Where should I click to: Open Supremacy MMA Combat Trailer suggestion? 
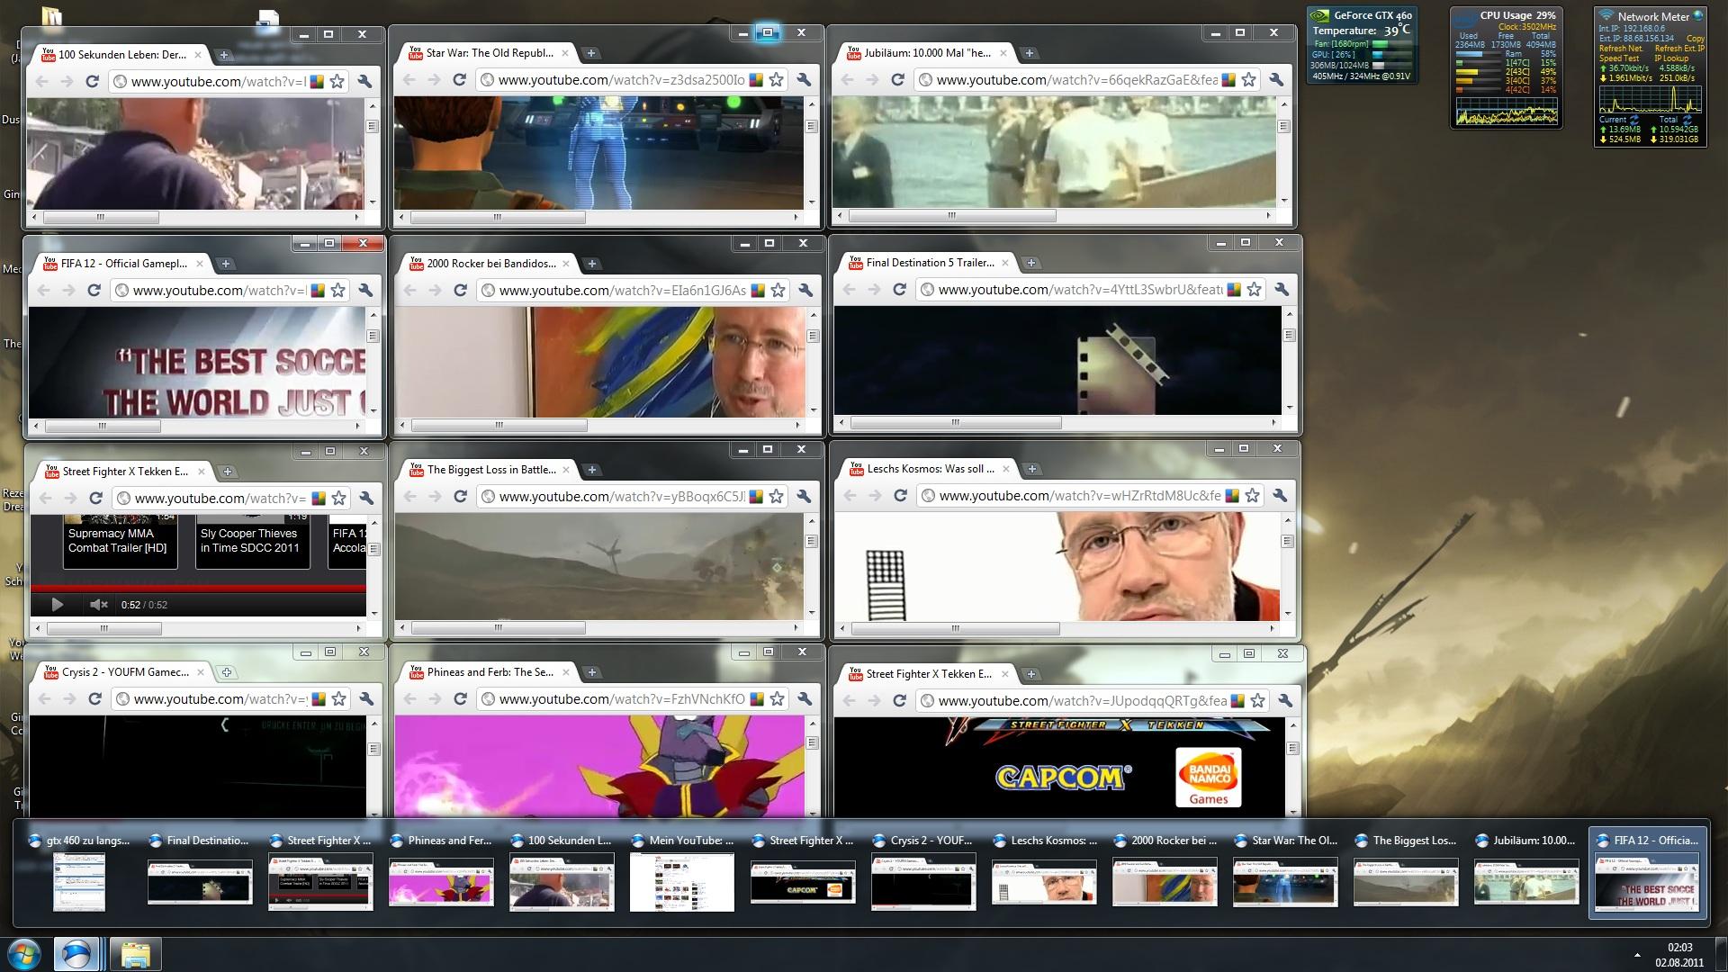coord(117,540)
